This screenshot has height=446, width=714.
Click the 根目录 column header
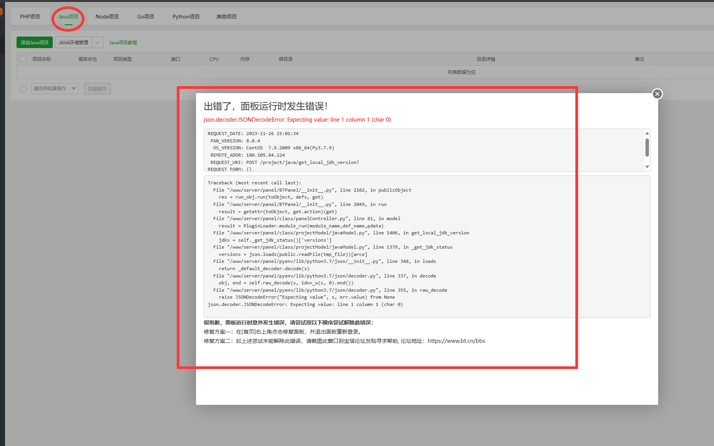tap(286, 59)
